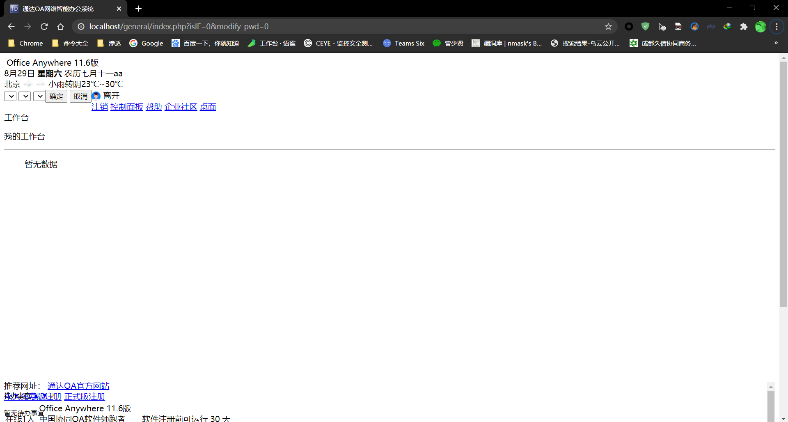
Task: Open the 命令大全 bookmarks folder
Action: (70, 43)
